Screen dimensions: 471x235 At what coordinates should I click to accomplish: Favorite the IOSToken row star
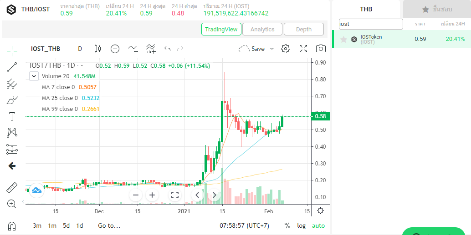coord(343,39)
